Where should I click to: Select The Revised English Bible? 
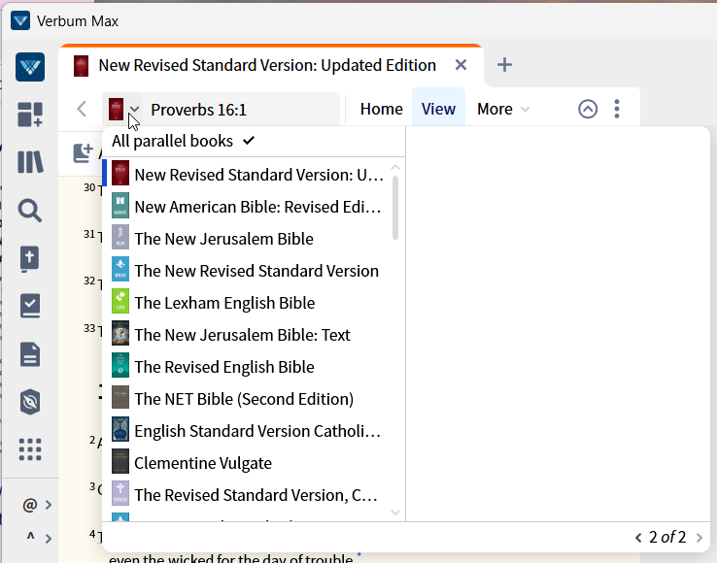250,367
